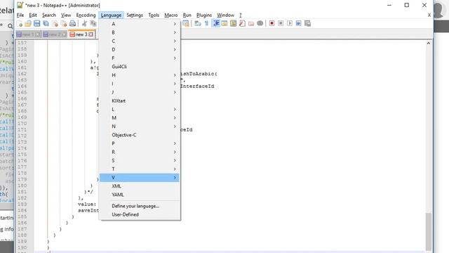Expand the P languages submenu

pyautogui.click(x=140, y=143)
